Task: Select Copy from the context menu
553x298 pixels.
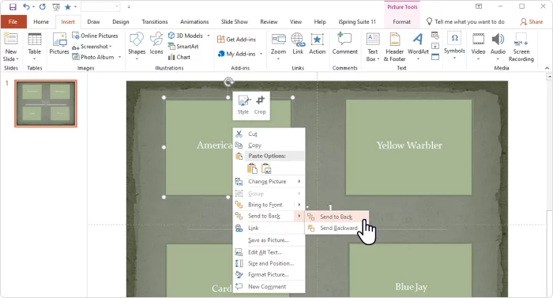Action: [269, 145]
